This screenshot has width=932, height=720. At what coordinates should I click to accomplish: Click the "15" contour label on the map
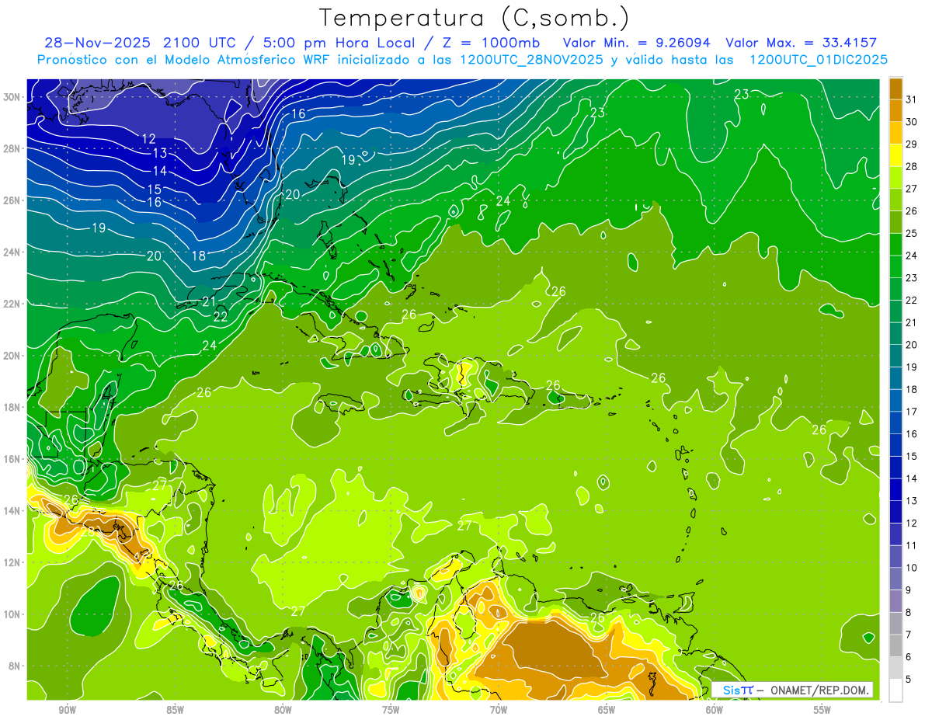pos(154,190)
